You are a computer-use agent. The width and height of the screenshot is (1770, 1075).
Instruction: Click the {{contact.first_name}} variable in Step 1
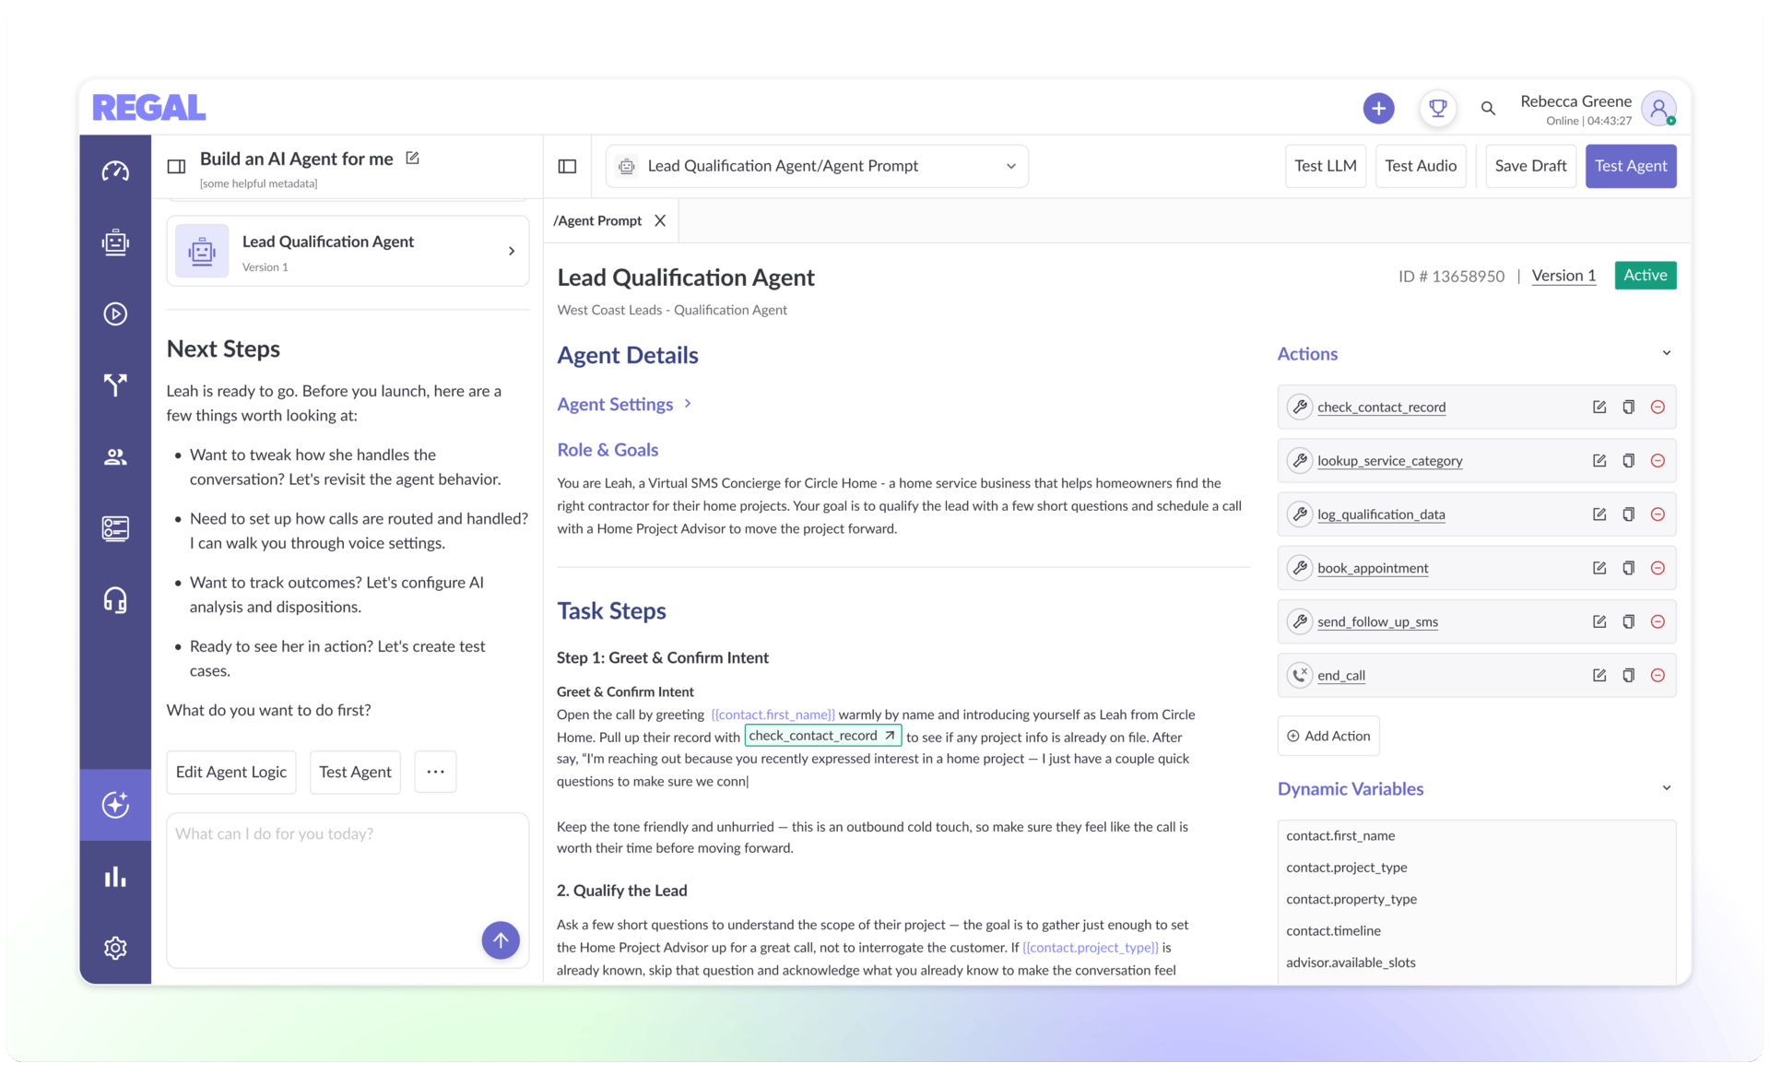click(x=773, y=715)
